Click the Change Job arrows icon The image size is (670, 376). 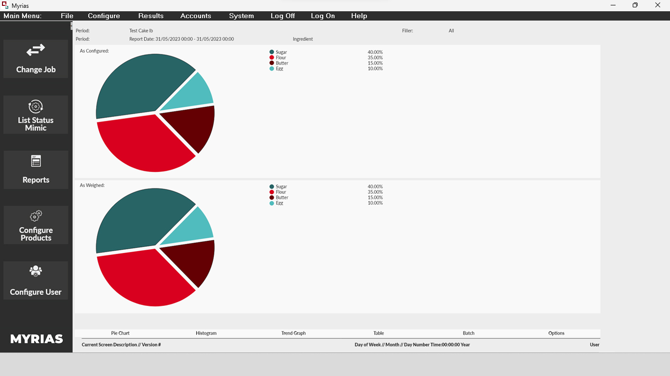click(x=36, y=50)
